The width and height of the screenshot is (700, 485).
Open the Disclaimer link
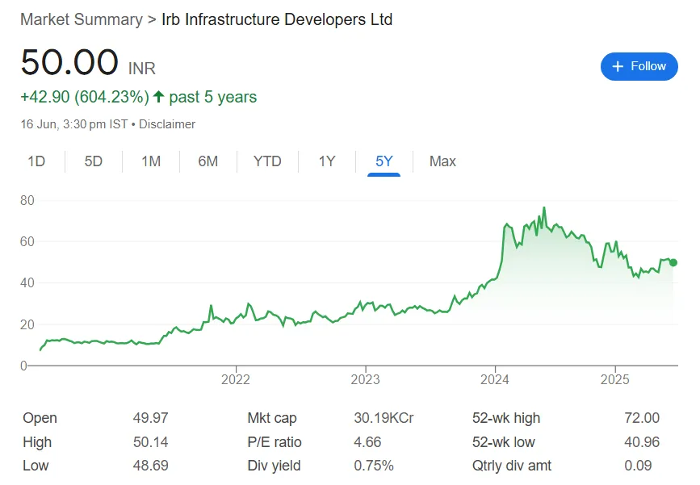tap(167, 124)
